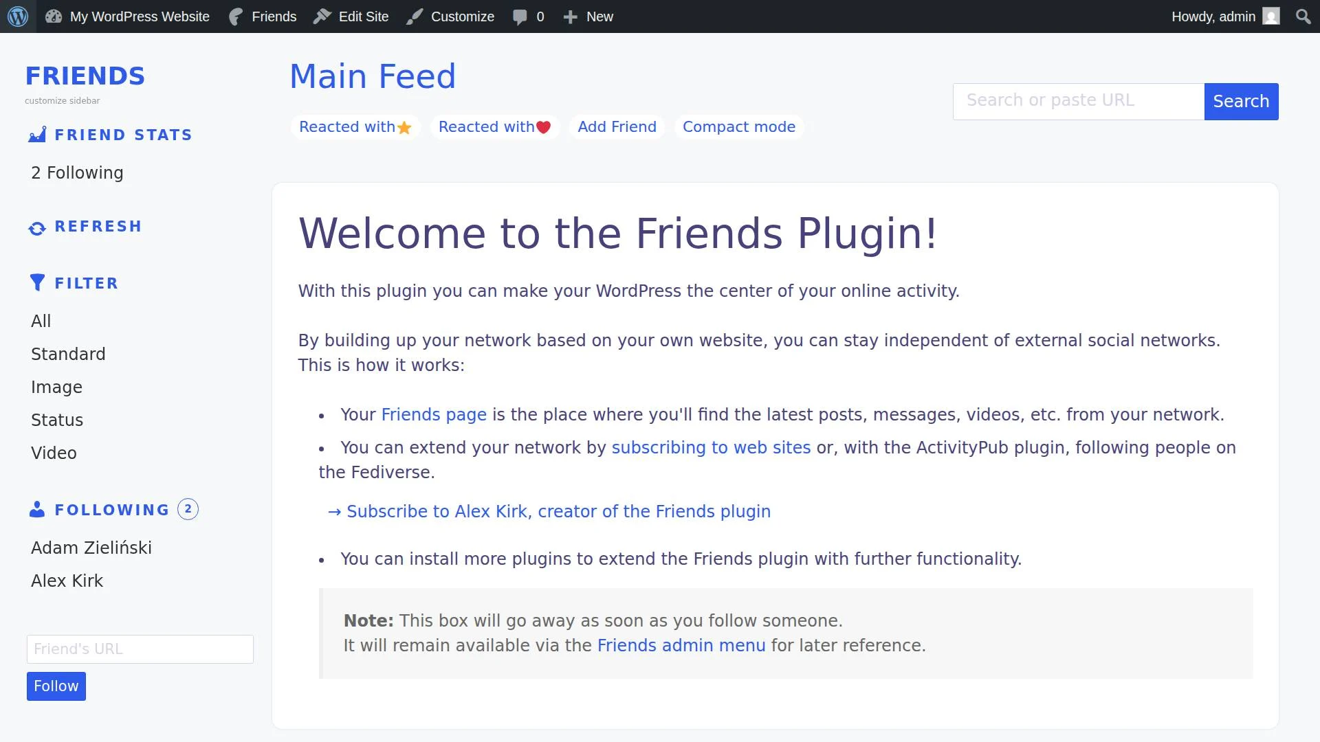The image size is (1320, 742).
Task: Click the WordPress logo in admin bar
Action: pos(18,16)
